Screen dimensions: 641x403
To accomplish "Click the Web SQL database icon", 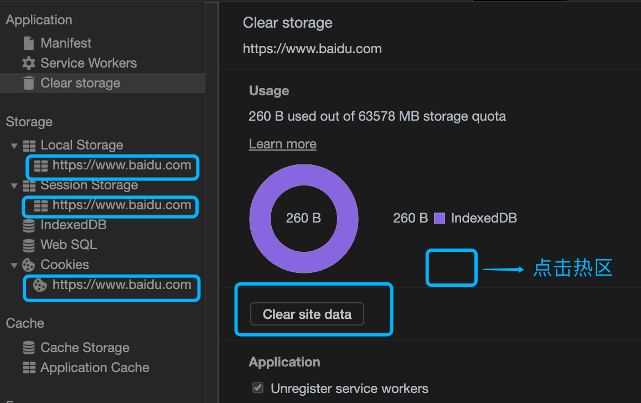I will [x=28, y=245].
